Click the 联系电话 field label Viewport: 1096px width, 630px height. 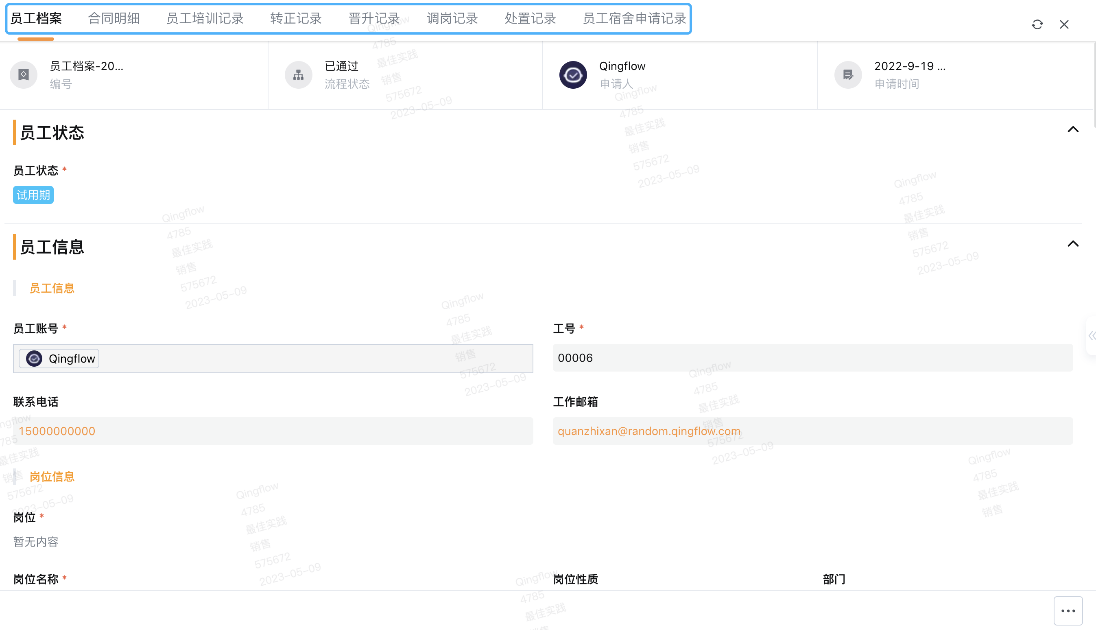[x=36, y=402]
